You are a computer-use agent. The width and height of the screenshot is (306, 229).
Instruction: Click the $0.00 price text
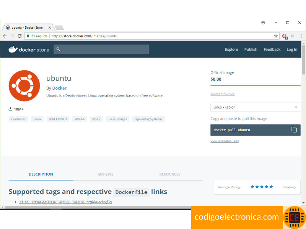(x=216, y=79)
